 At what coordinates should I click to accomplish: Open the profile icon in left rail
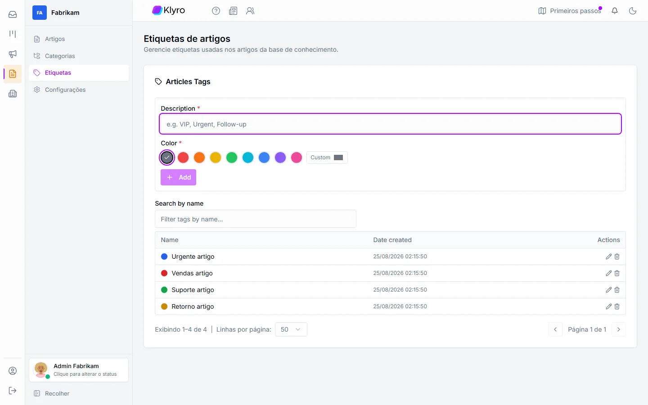click(x=13, y=371)
